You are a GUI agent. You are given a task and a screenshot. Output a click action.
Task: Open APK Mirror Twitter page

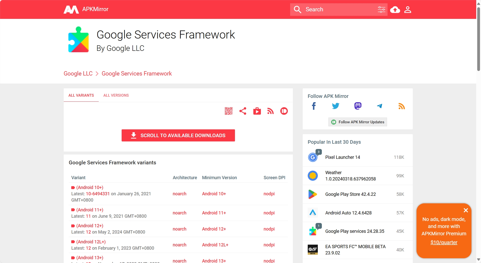coord(336,106)
